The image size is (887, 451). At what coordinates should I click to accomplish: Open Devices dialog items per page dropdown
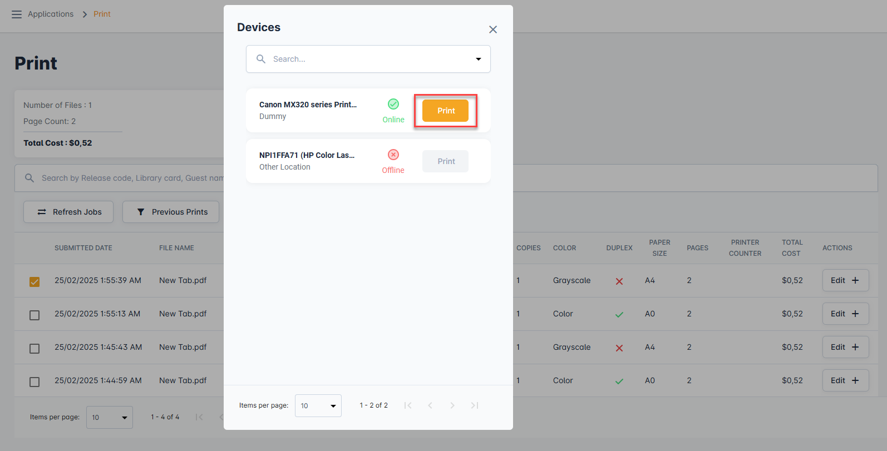click(318, 406)
